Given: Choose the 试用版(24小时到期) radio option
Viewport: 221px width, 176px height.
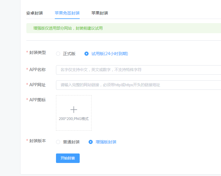Looking at the screenshot, I should tap(87, 54).
